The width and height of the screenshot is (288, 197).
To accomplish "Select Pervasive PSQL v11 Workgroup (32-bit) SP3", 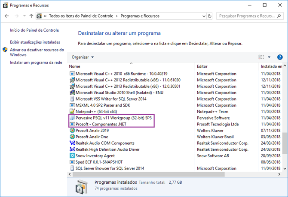I will (113, 118).
